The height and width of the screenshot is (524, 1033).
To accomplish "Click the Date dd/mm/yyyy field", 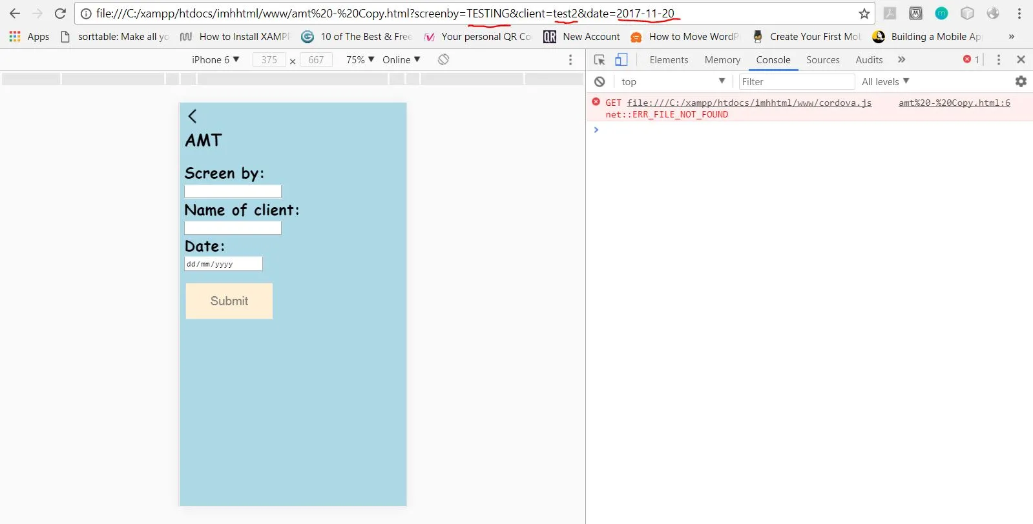I will coord(224,264).
